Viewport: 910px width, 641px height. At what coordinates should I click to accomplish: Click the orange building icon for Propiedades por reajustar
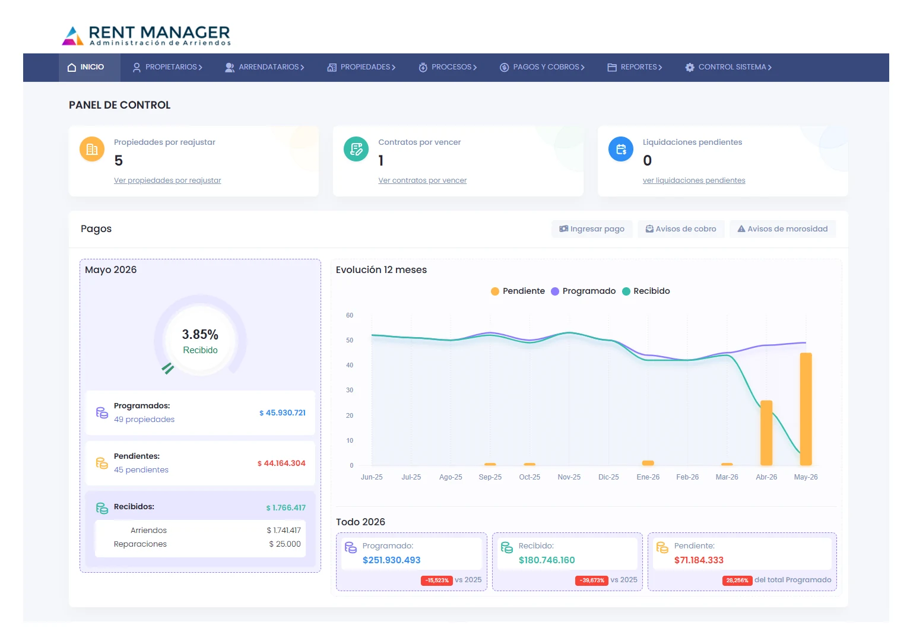pyautogui.click(x=92, y=149)
